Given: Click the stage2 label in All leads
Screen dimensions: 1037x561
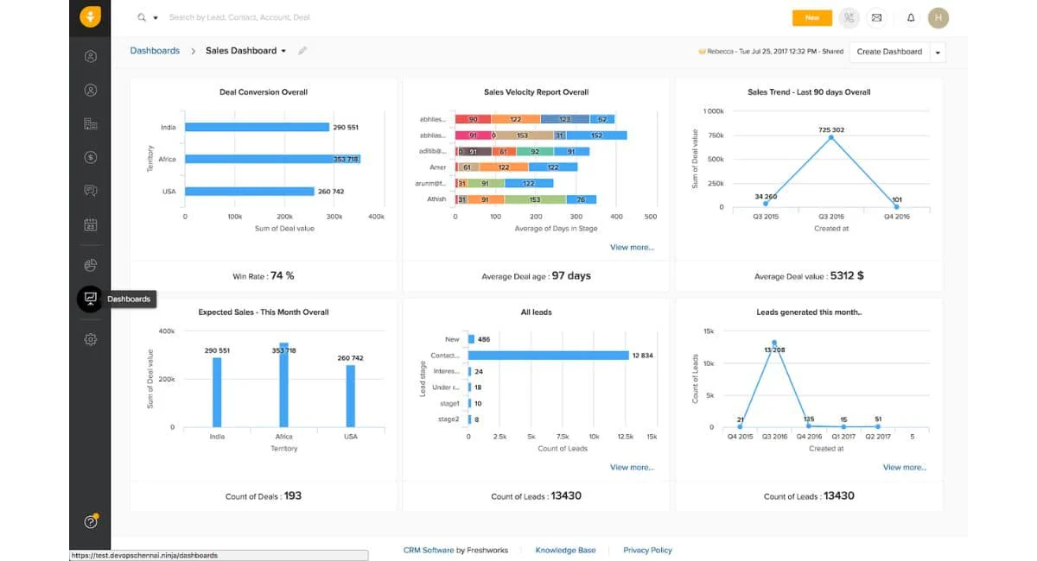Looking at the screenshot, I should pos(449,419).
